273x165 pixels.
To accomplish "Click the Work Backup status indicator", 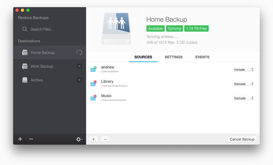I will 79,66.
